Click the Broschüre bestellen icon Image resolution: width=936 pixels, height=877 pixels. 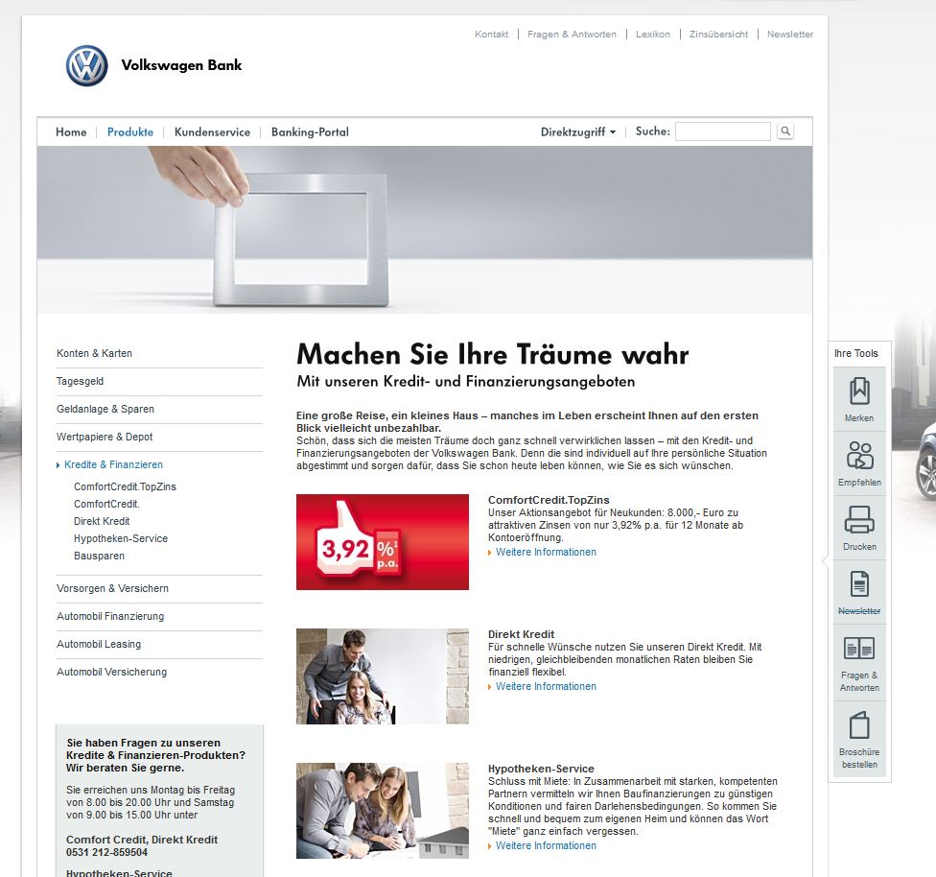click(x=859, y=725)
